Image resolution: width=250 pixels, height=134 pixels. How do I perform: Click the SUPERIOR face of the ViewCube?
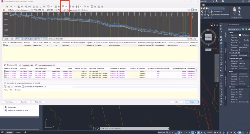pyautogui.click(x=208, y=37)
